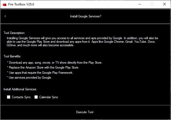This screenshot has width=171, height=120.
Task: Maximize the Fire Toolbox window
Action: (x=152, y=4)
